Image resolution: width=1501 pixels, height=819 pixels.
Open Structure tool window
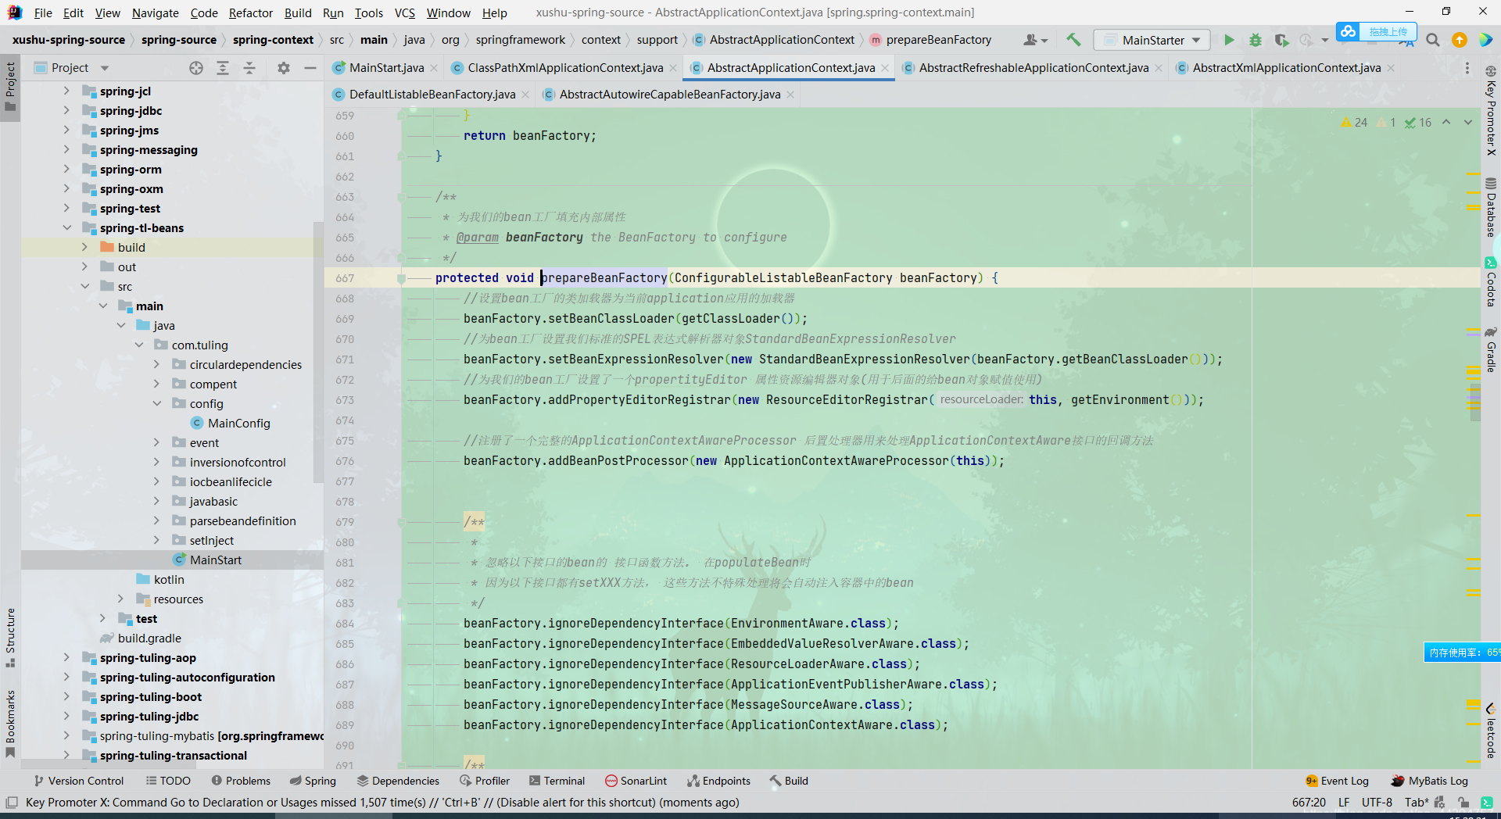(10, 637)
